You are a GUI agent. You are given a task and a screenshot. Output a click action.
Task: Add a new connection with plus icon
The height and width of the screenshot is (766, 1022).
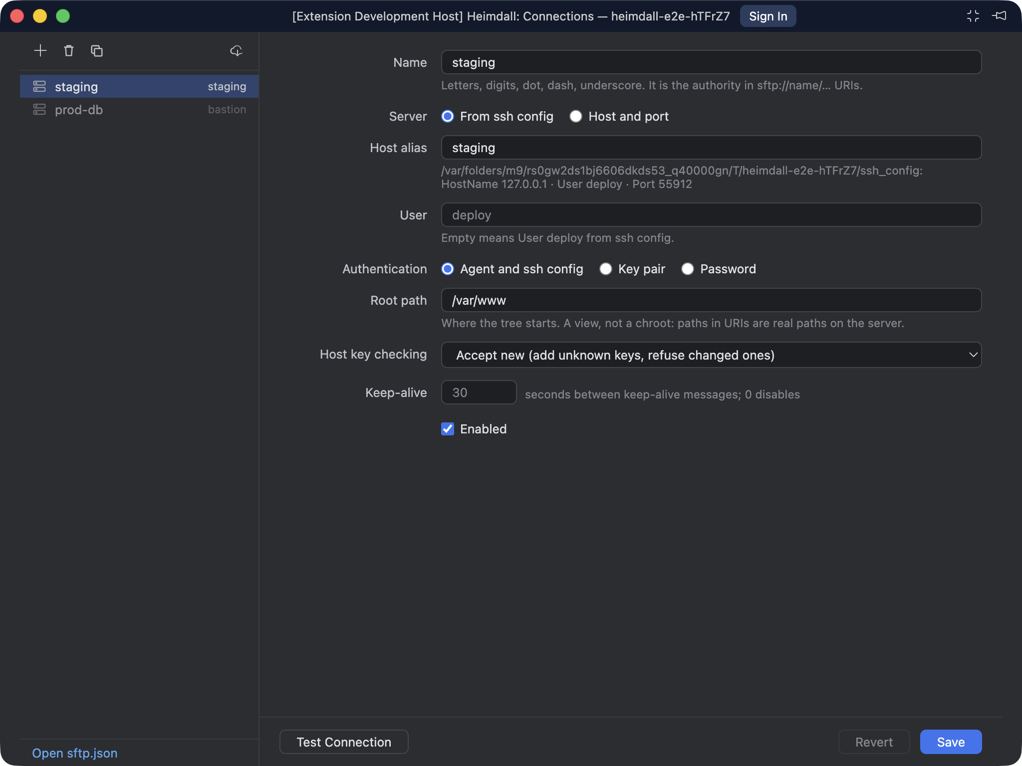[40, 50]
